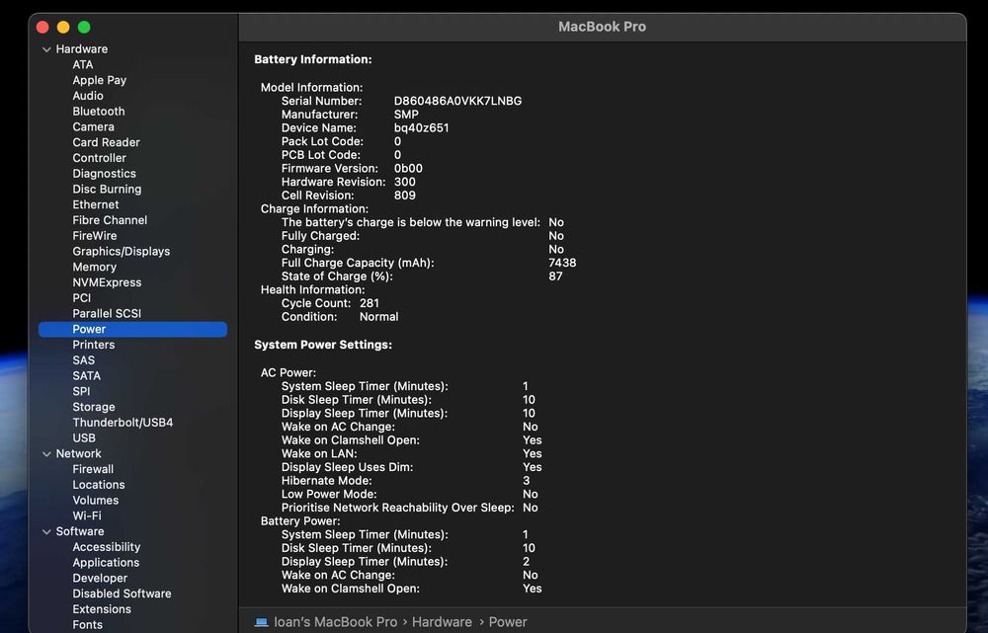988x633 pixels.
Task: Open the Firewall entry under Network
Action: click(93, 469)
